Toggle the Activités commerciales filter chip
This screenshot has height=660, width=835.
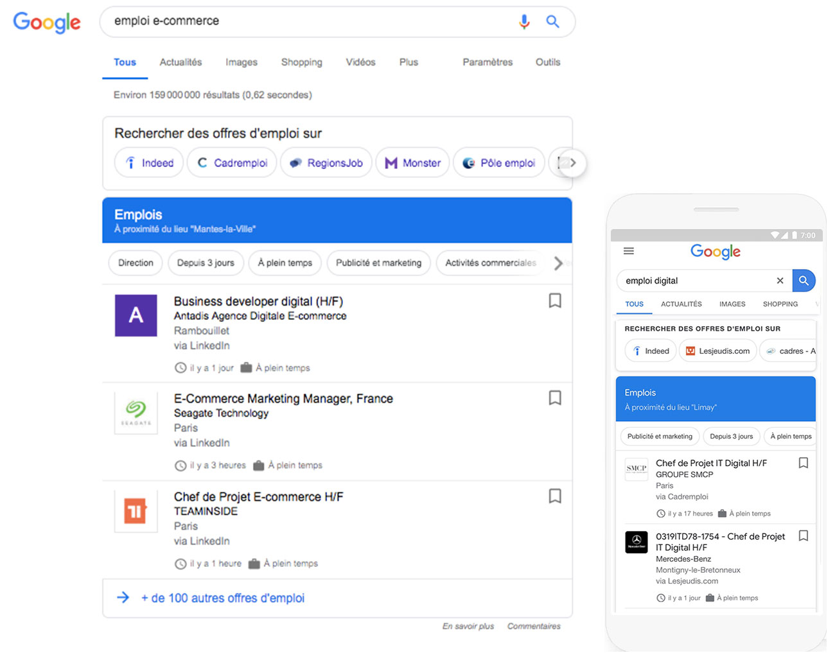pyautogui.click(x=490, y=263)
